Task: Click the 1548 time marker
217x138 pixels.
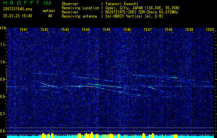Action: click(169, 29)
